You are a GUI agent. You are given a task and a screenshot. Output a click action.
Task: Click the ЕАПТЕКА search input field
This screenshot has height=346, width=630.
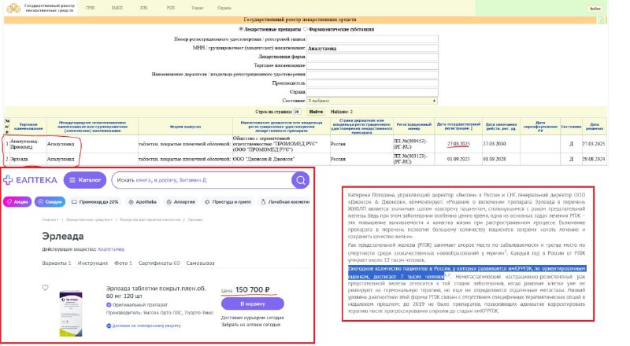coord(203,180)
